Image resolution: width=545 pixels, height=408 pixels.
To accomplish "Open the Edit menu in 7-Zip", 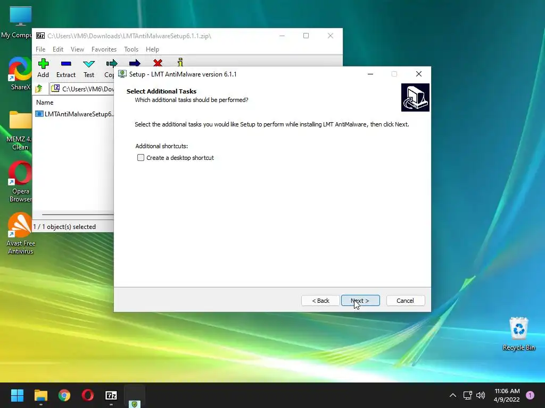I will pos(57,49).
